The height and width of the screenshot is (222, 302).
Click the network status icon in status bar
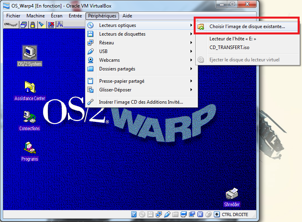(159, 214)
